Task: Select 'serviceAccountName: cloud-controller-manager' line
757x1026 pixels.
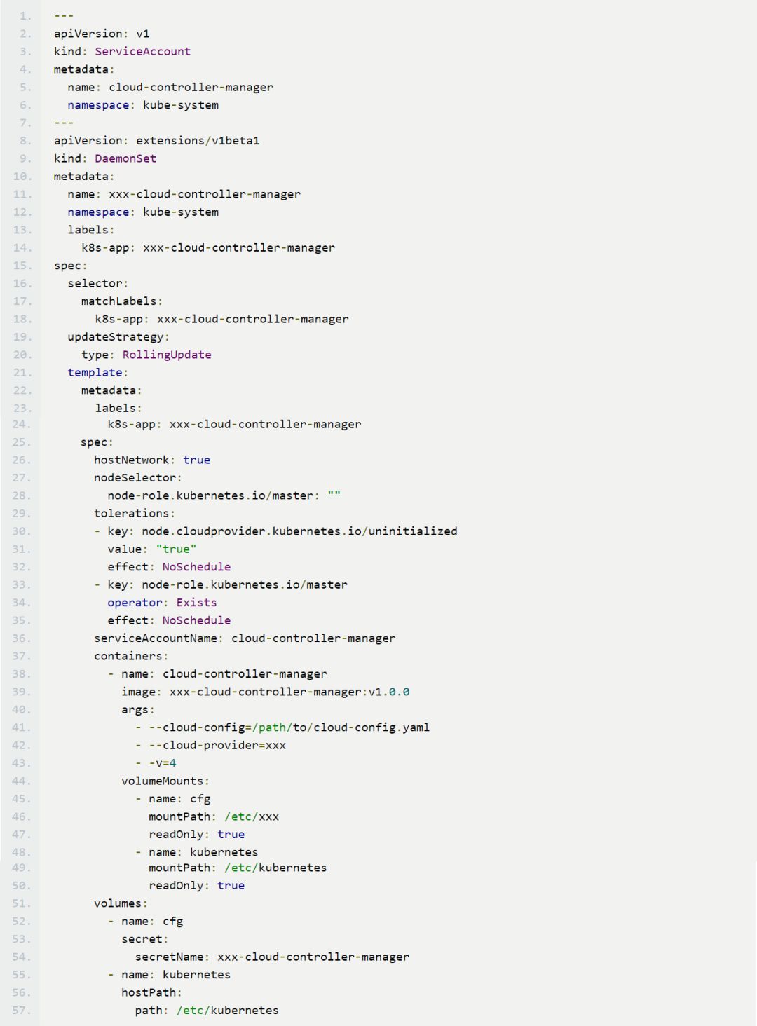Action: (x=245, y=638)
